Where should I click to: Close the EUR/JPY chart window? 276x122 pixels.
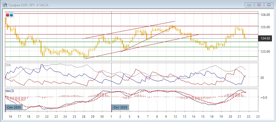coord(268,5)
